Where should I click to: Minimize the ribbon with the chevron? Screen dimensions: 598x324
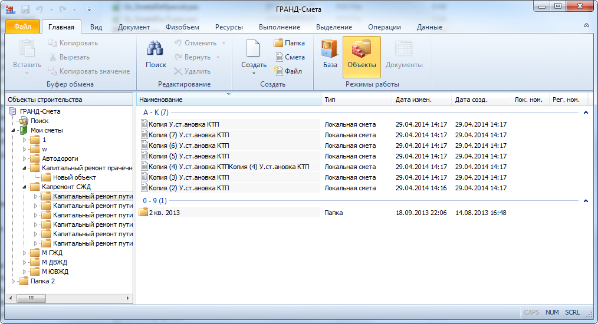(x=586, y=25)
